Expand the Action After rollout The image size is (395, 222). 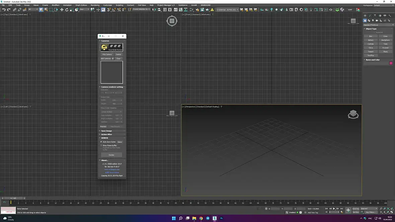coord(106,134)
